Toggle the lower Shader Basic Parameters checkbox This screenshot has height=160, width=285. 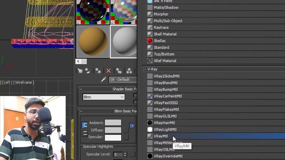pos(135,102)
